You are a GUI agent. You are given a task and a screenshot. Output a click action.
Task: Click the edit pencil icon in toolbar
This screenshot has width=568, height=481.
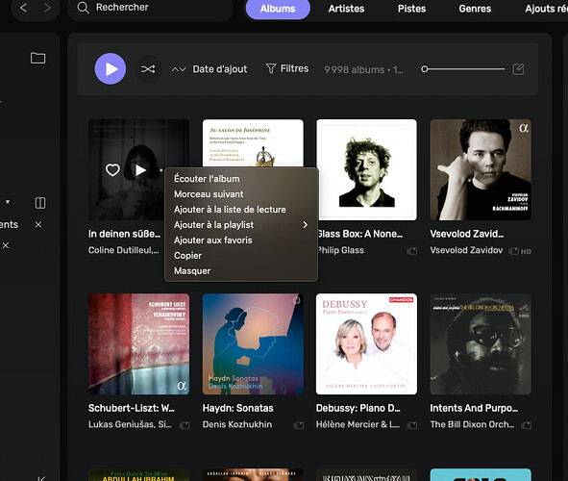tap(518, 69)
